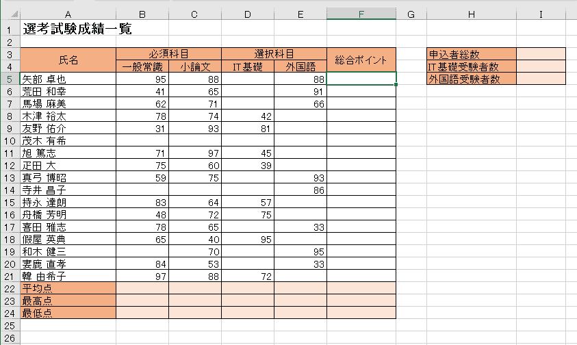Click name cell 真弓 博昭
This screenshot has width=577, height=345.
tap(68, 177)
